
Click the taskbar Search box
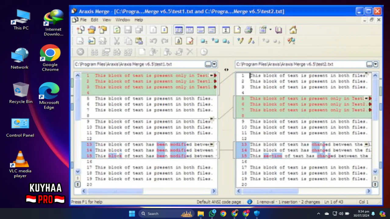[x=167, y=214]
